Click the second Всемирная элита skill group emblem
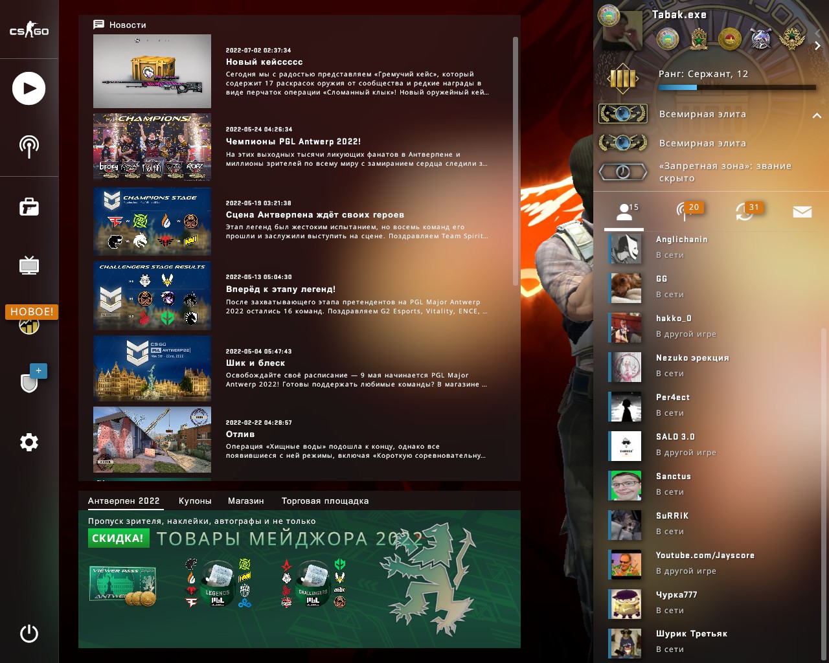The height and width of the screenshot is (663, 829). pyautogui.click(x=622, y=143)
